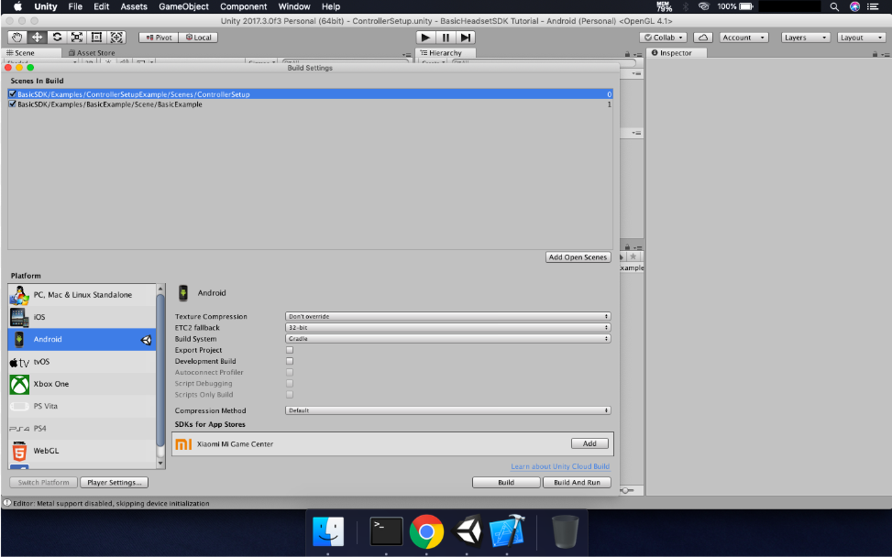The width and height of the screenshot is (892, 557).
Task: Select the Rotate tool
Action: point(57,38)
